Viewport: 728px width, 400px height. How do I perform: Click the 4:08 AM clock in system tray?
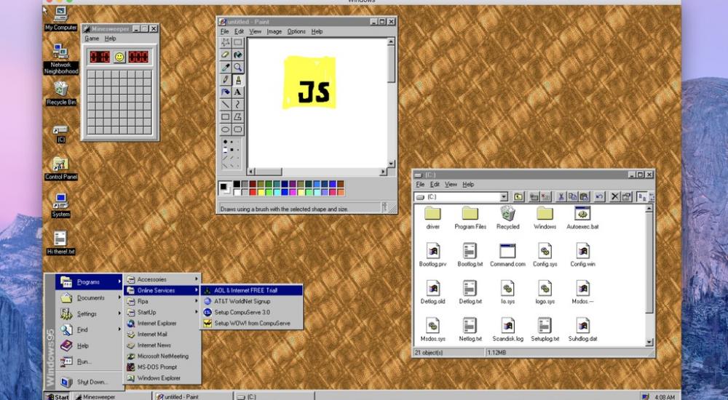(x=665, y=397)
